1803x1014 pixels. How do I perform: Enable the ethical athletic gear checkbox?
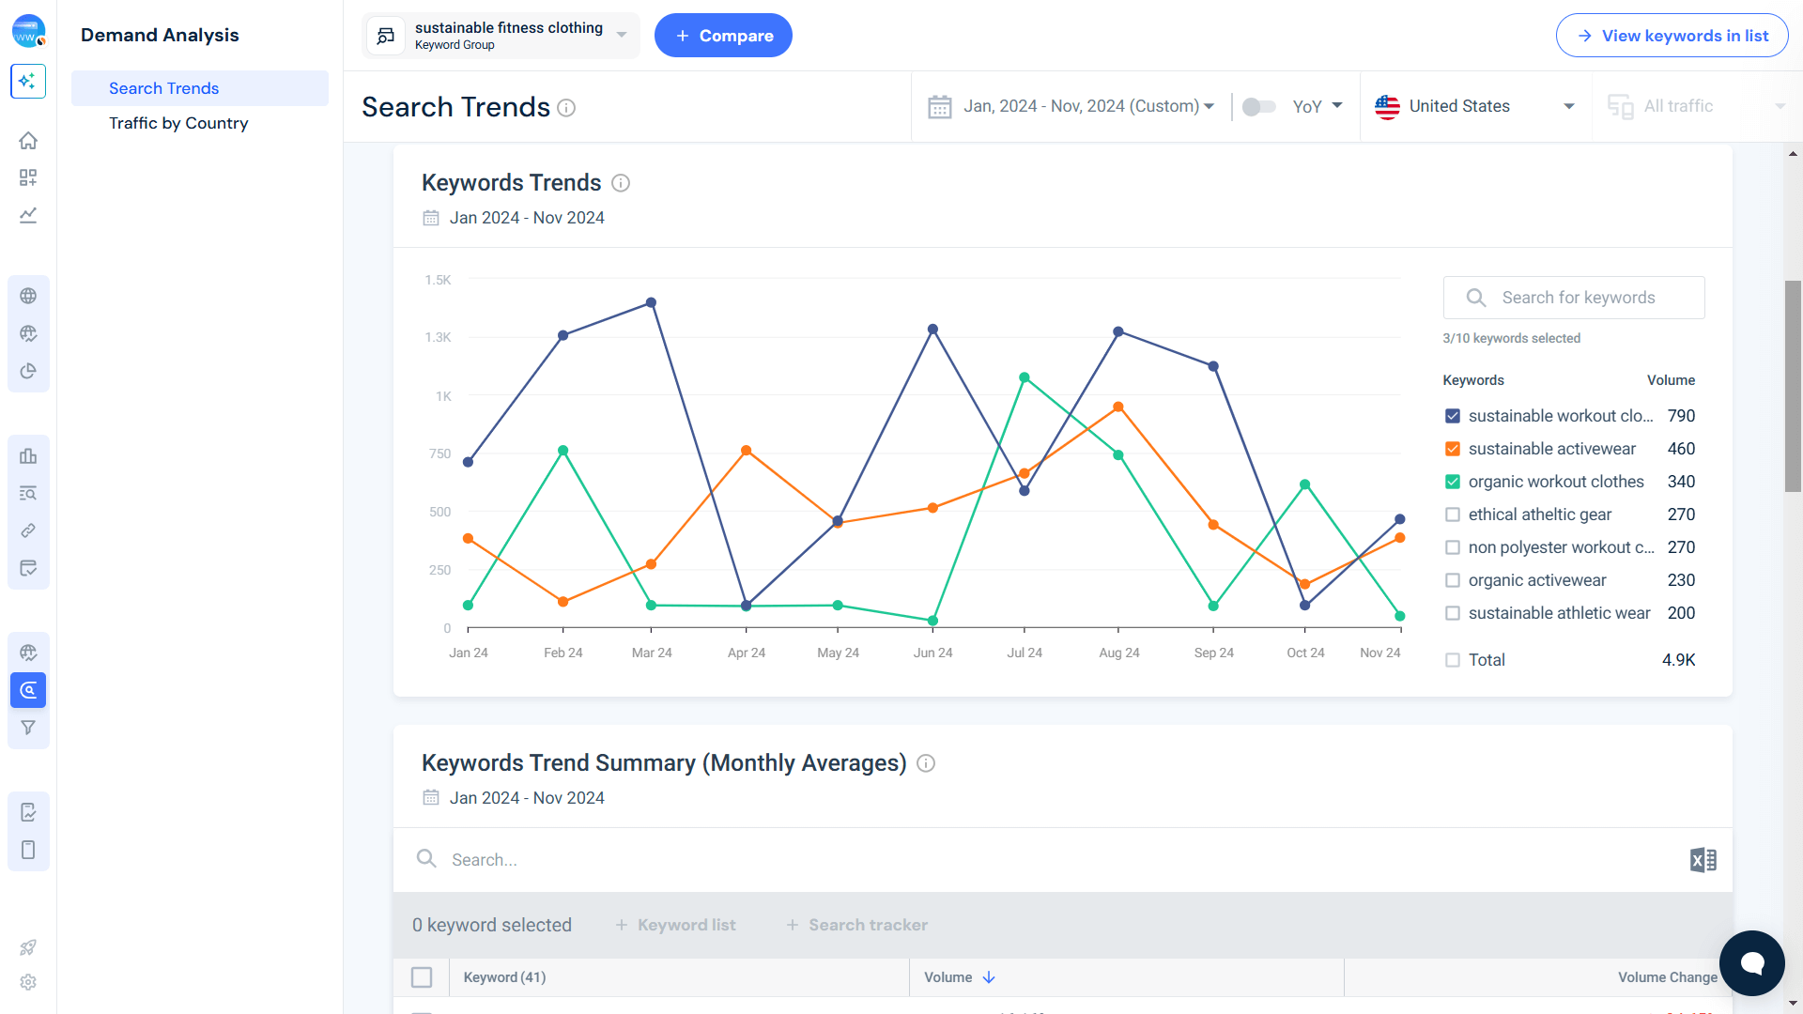coord(1453,514)
